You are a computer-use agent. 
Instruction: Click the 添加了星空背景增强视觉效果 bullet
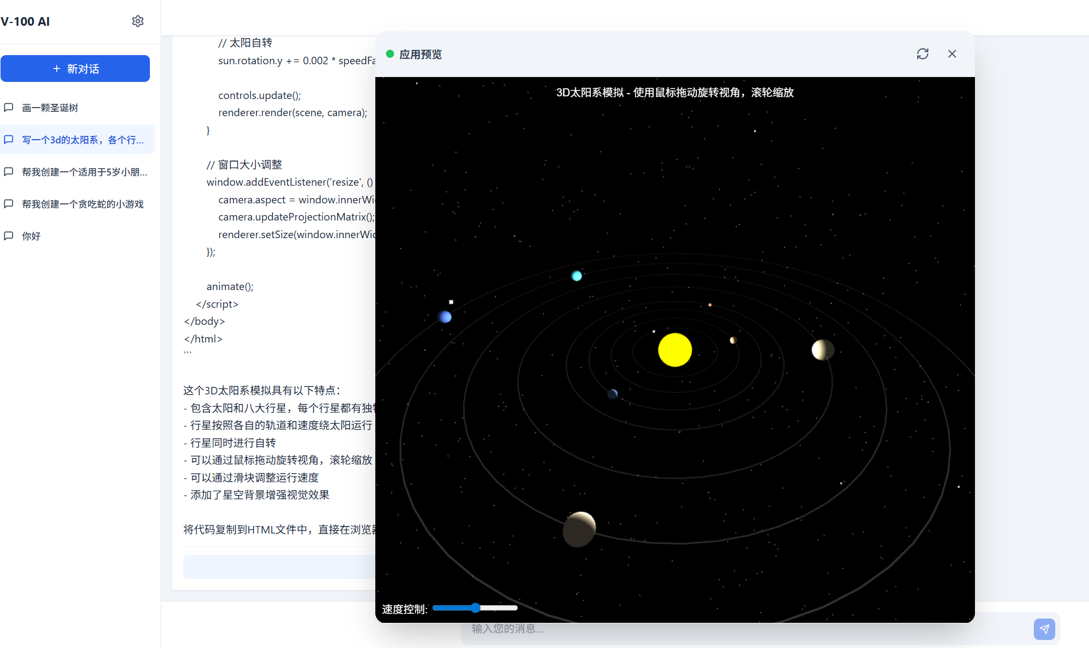pos(256,495)
